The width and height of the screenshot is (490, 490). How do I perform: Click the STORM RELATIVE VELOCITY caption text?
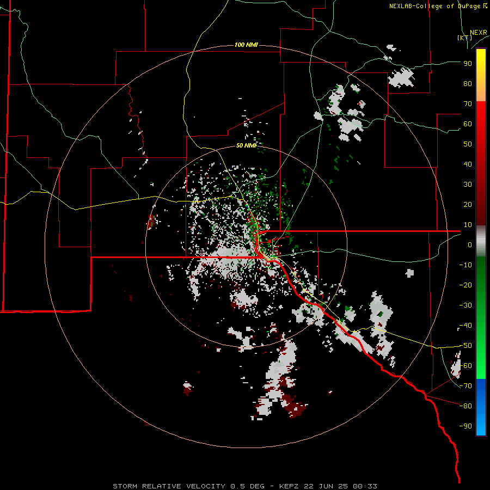(169, 486)
